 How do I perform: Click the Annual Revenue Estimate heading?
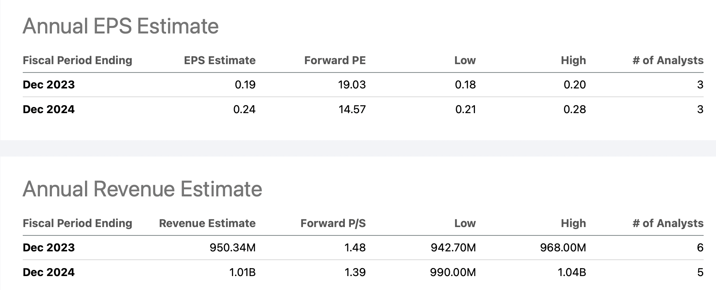[x=142, y=189]
